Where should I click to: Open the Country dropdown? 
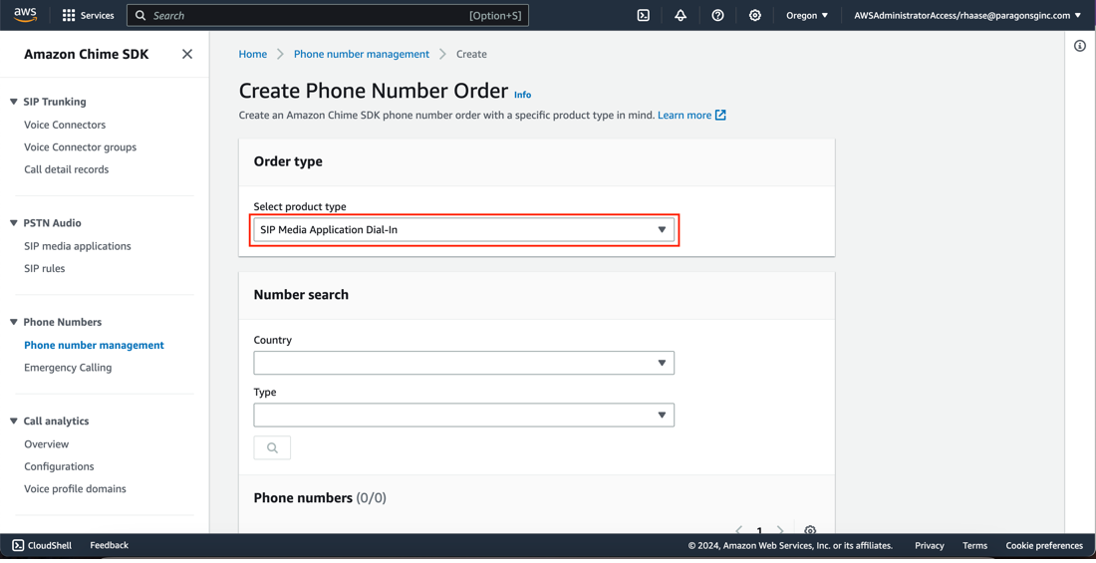click(464, 363)
